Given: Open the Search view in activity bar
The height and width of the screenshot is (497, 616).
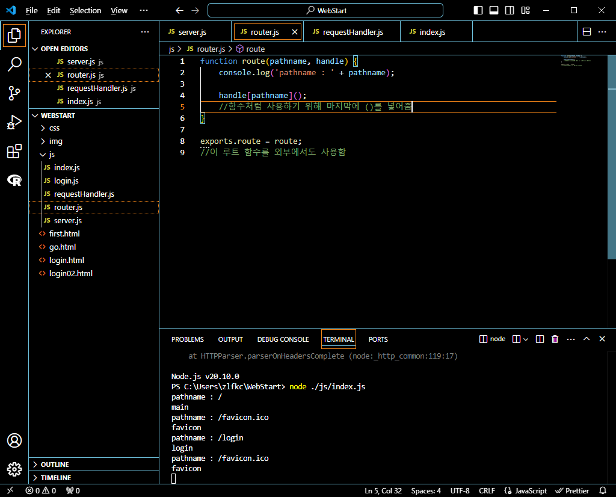Looking at the screenshot, I should click(14, 64).
